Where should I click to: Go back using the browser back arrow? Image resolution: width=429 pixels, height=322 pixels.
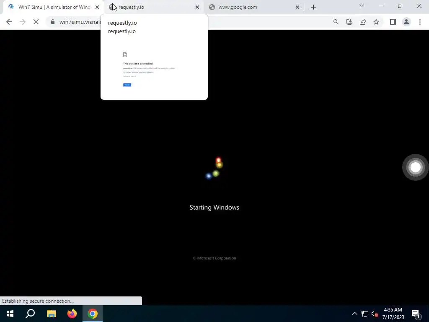(9, 22)
